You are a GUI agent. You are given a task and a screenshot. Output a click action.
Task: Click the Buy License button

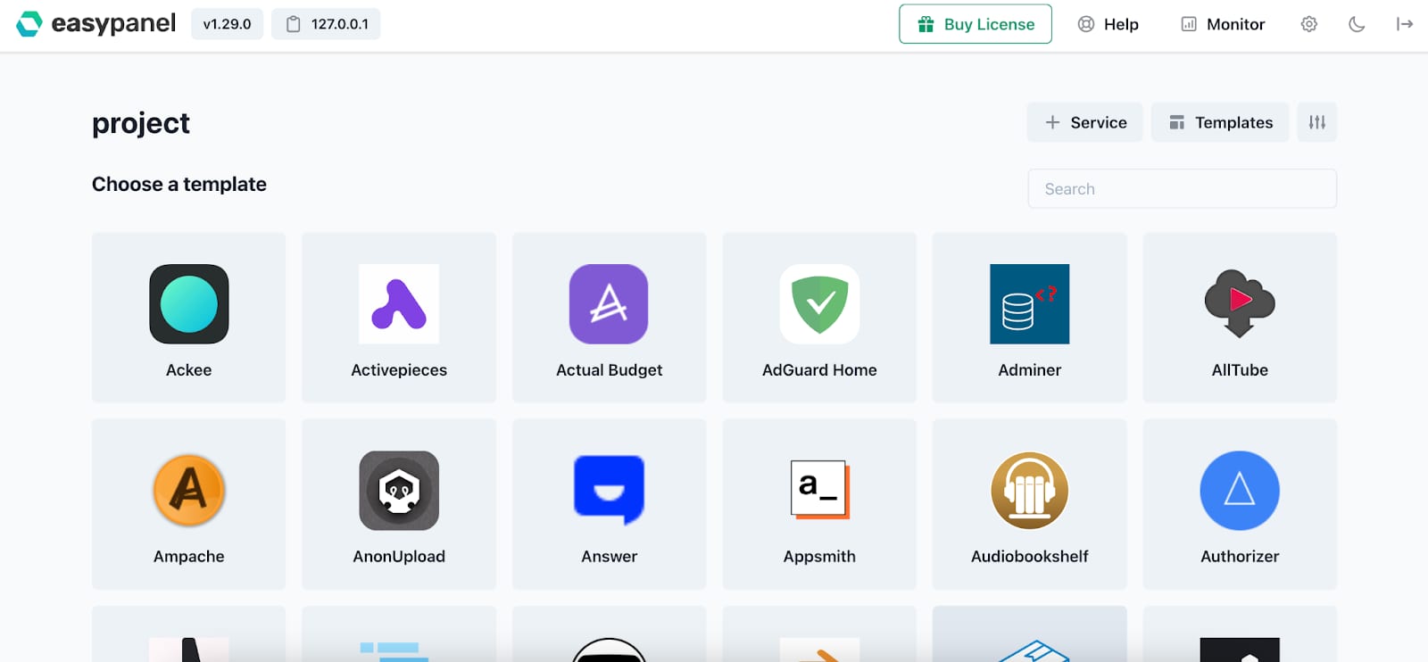(x=975, y=24)
